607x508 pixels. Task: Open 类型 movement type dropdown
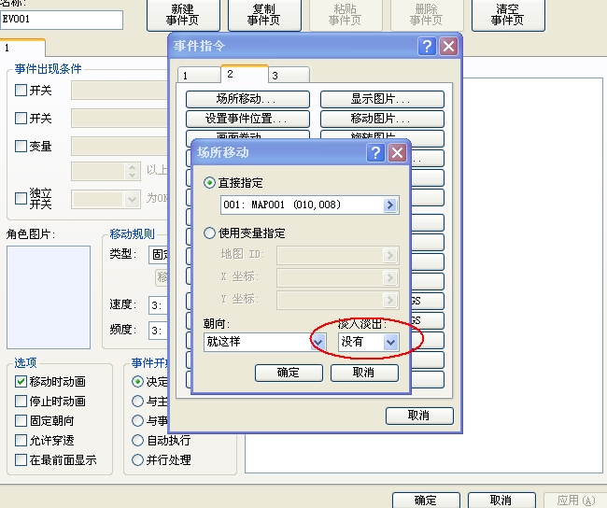pos(159,255)
